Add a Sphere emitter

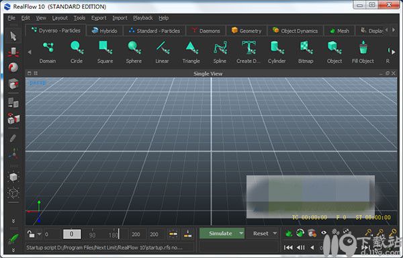tap(134, 48)
